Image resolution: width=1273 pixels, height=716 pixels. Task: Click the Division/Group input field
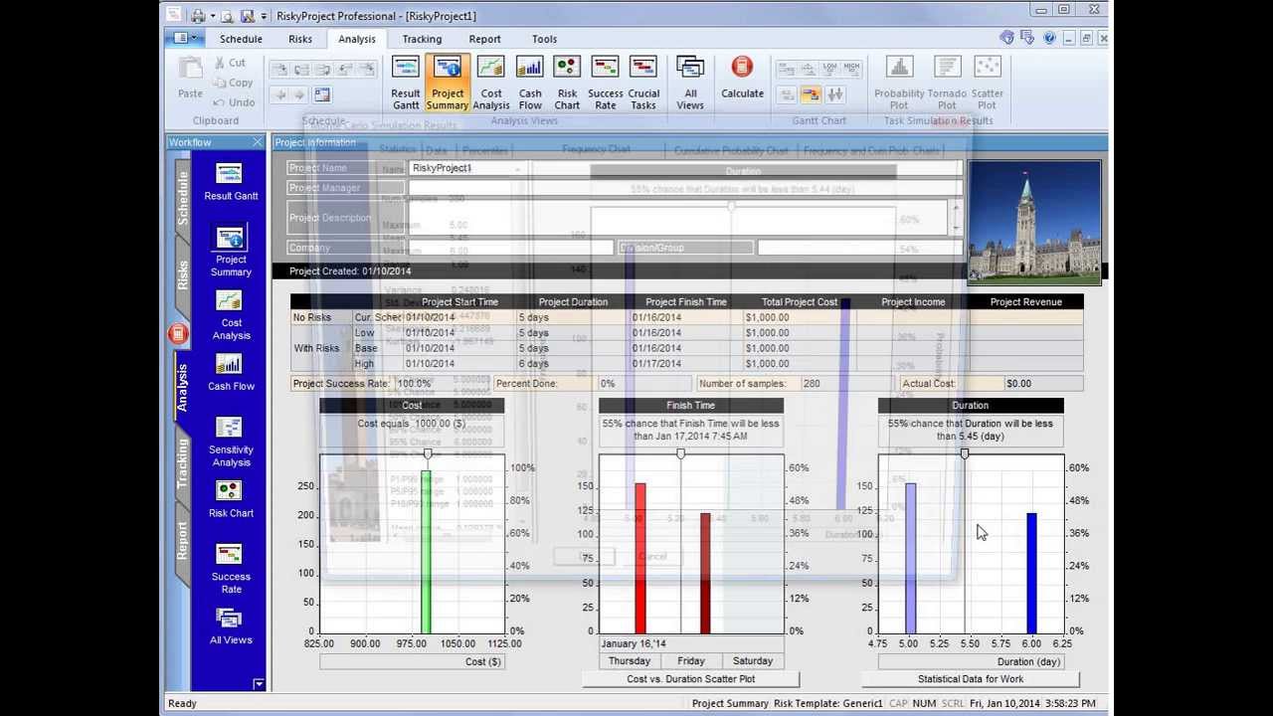pyautogui.click(x=858, y=248)
